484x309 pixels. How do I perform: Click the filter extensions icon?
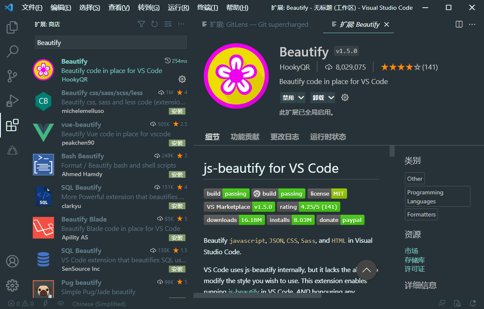click(x=141, y=24)
